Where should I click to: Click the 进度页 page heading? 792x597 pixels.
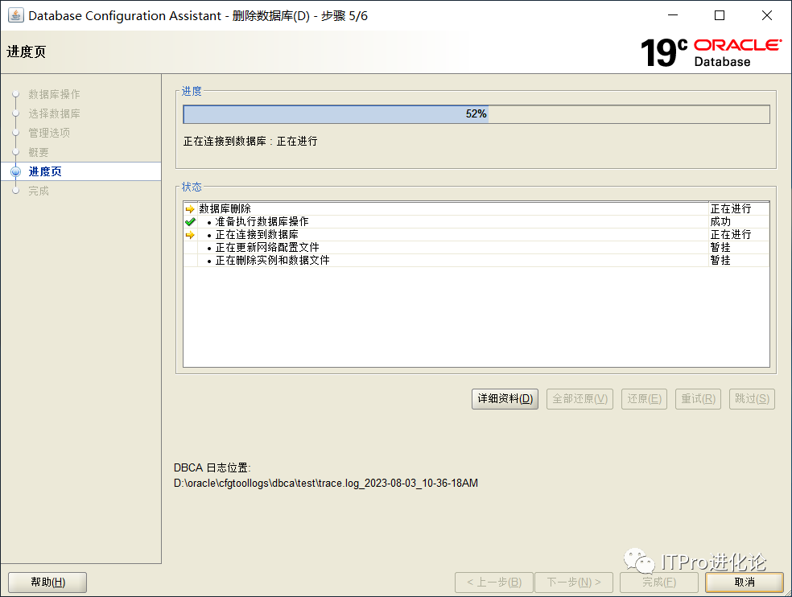pos(27,51)
